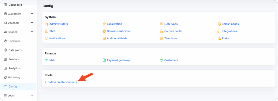Open the Integrations link
This screenshot has width=278, height=101.
point(229,31)
